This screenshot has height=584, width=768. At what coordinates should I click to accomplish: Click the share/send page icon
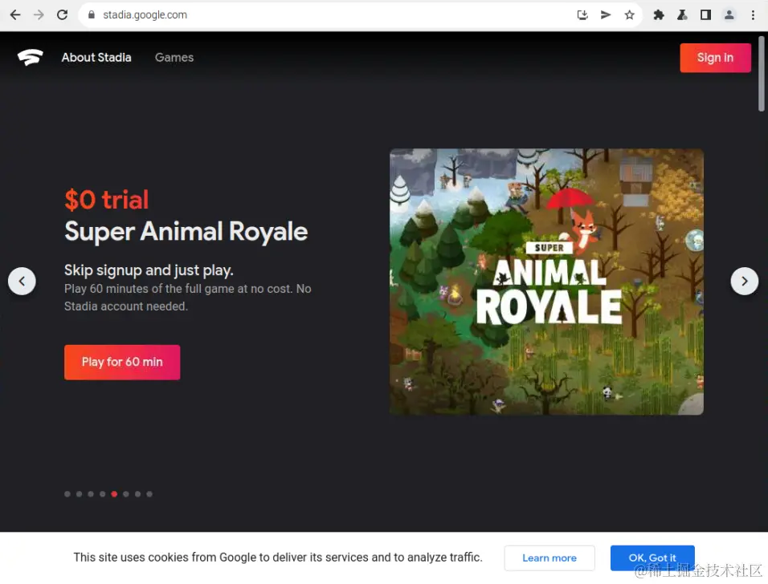(606, 14)
